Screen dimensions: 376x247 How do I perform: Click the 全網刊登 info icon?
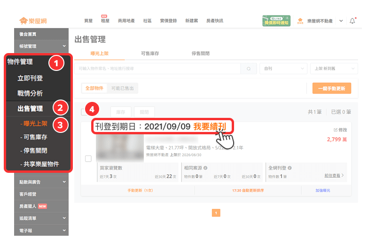[x=290, y=168]
